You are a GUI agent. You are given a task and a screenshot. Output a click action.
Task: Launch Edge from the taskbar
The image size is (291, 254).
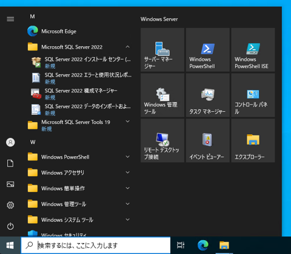(202, 245)
